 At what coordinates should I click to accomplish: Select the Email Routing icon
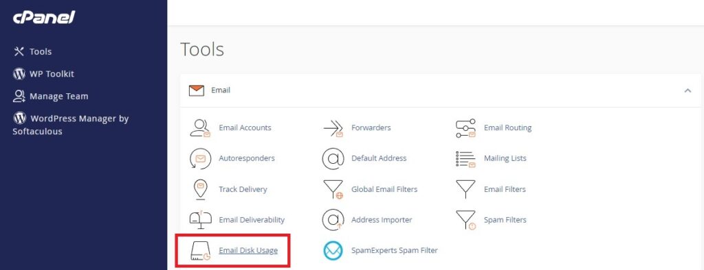465,128
